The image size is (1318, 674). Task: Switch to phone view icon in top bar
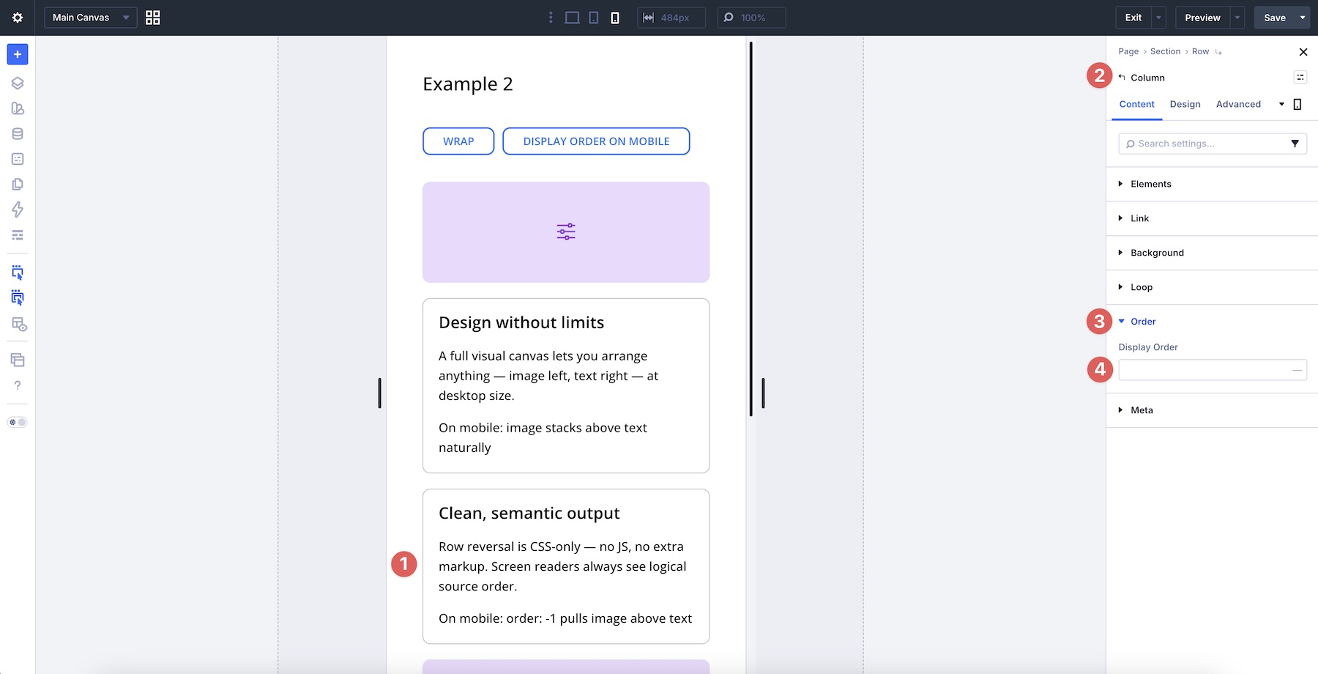pos(615,18)
